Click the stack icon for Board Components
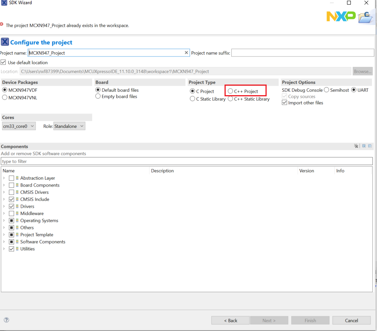The width and height of the screenshot is (377, 331). (x=17, y=185)
